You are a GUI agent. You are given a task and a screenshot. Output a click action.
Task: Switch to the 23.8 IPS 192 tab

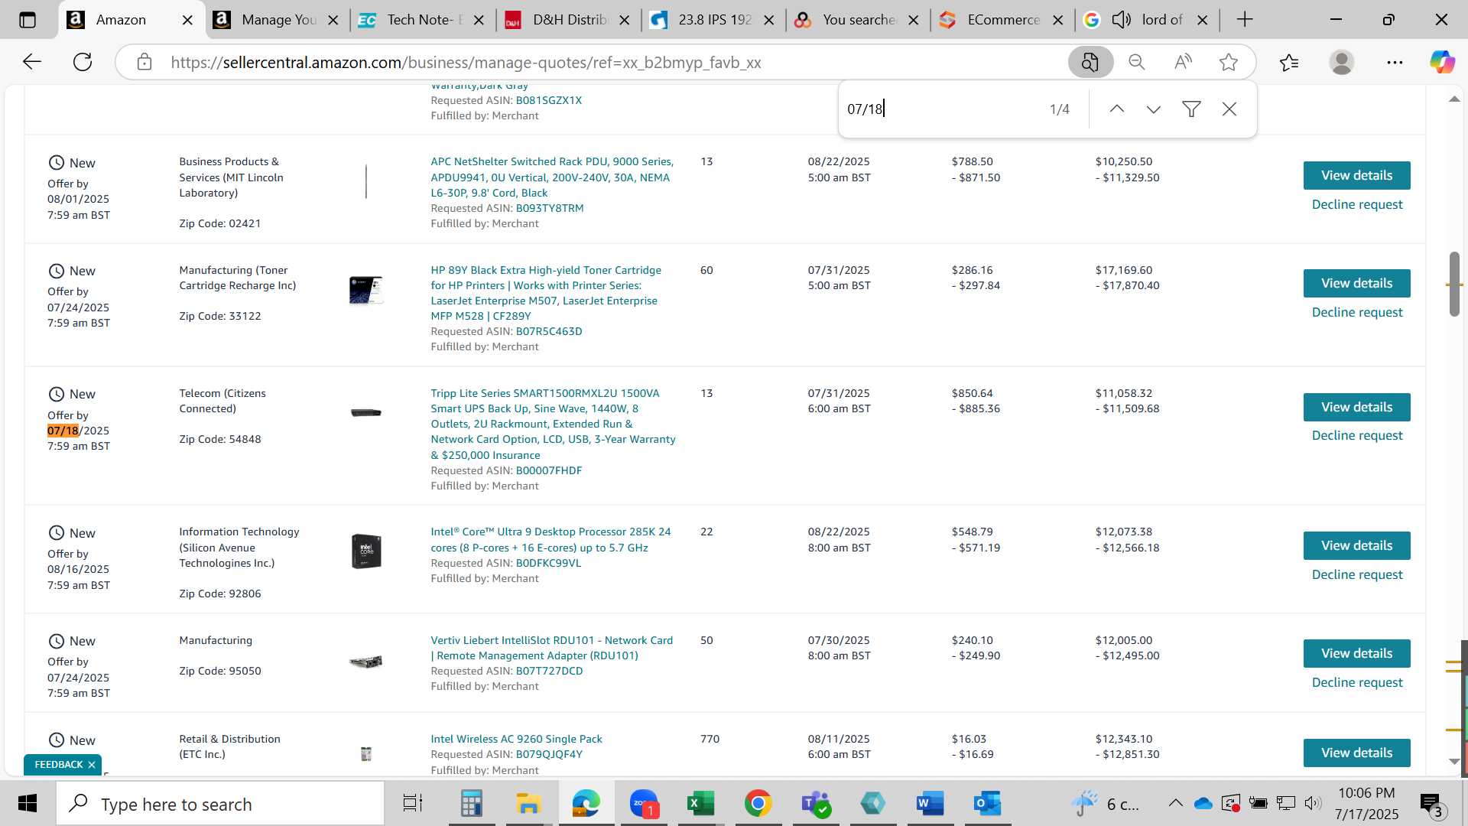(714, 20)
